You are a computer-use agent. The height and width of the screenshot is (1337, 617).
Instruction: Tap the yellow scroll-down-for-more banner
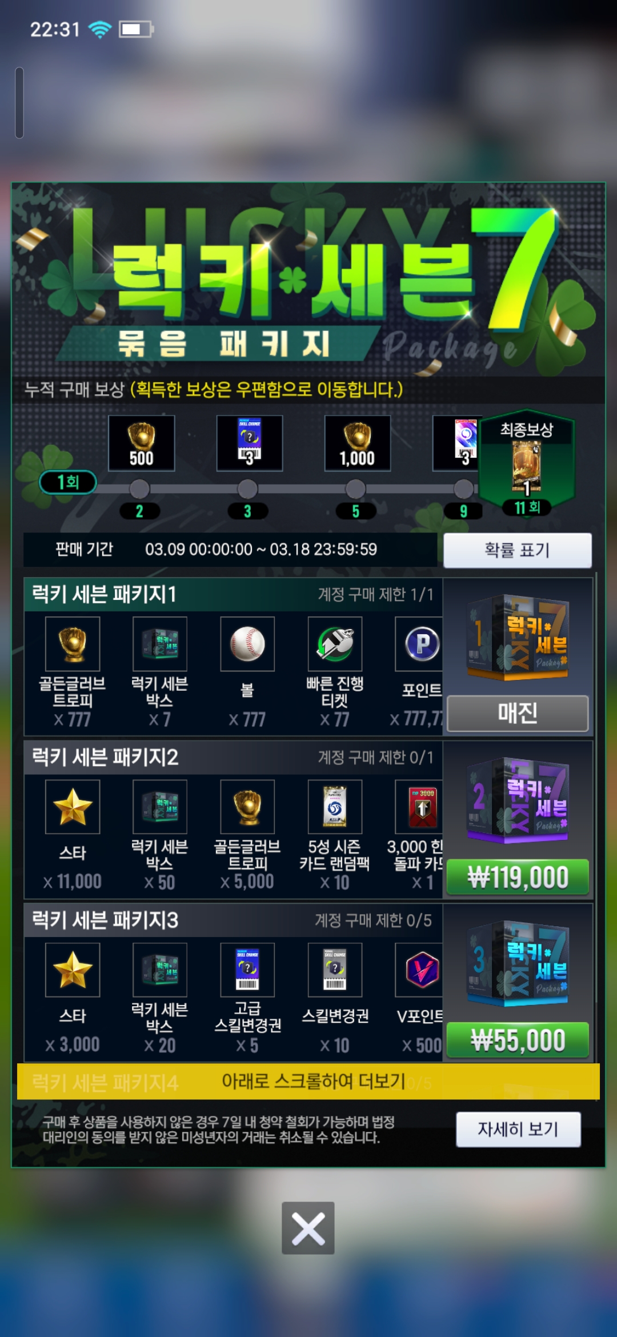[308, 1081]
